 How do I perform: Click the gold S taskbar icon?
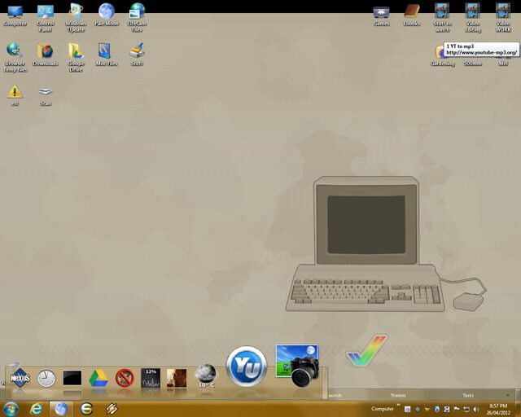tap(86, 409)
